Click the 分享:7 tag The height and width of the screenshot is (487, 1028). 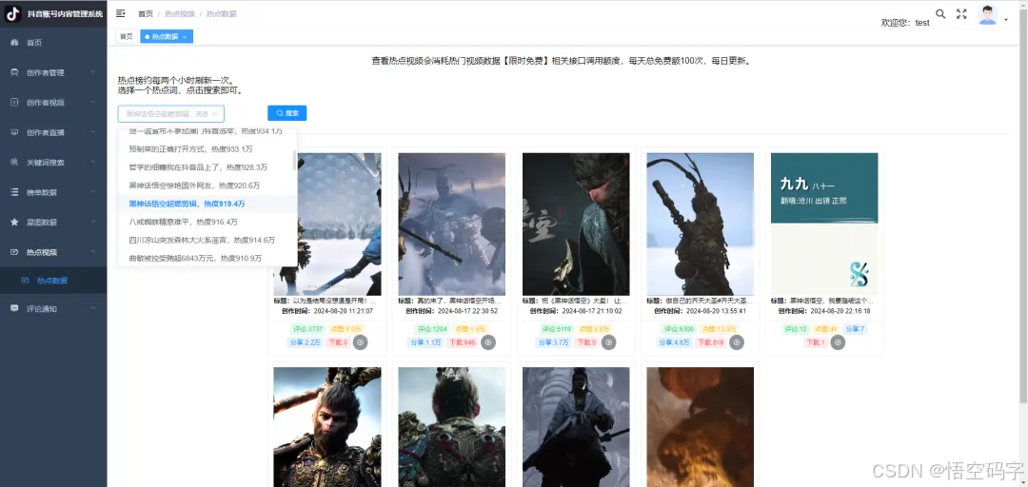point(855,329)
